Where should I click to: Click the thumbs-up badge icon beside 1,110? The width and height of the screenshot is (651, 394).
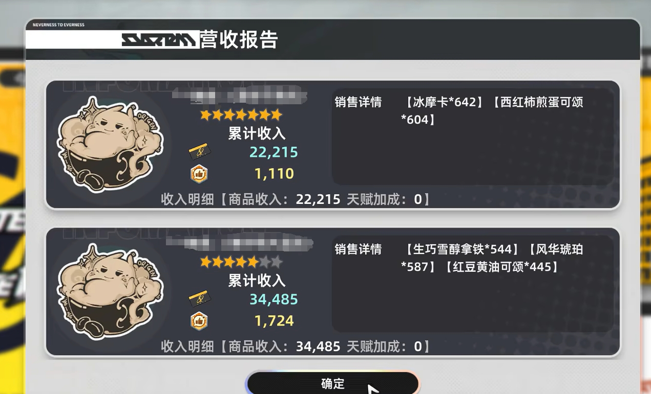tap(199, 174)
